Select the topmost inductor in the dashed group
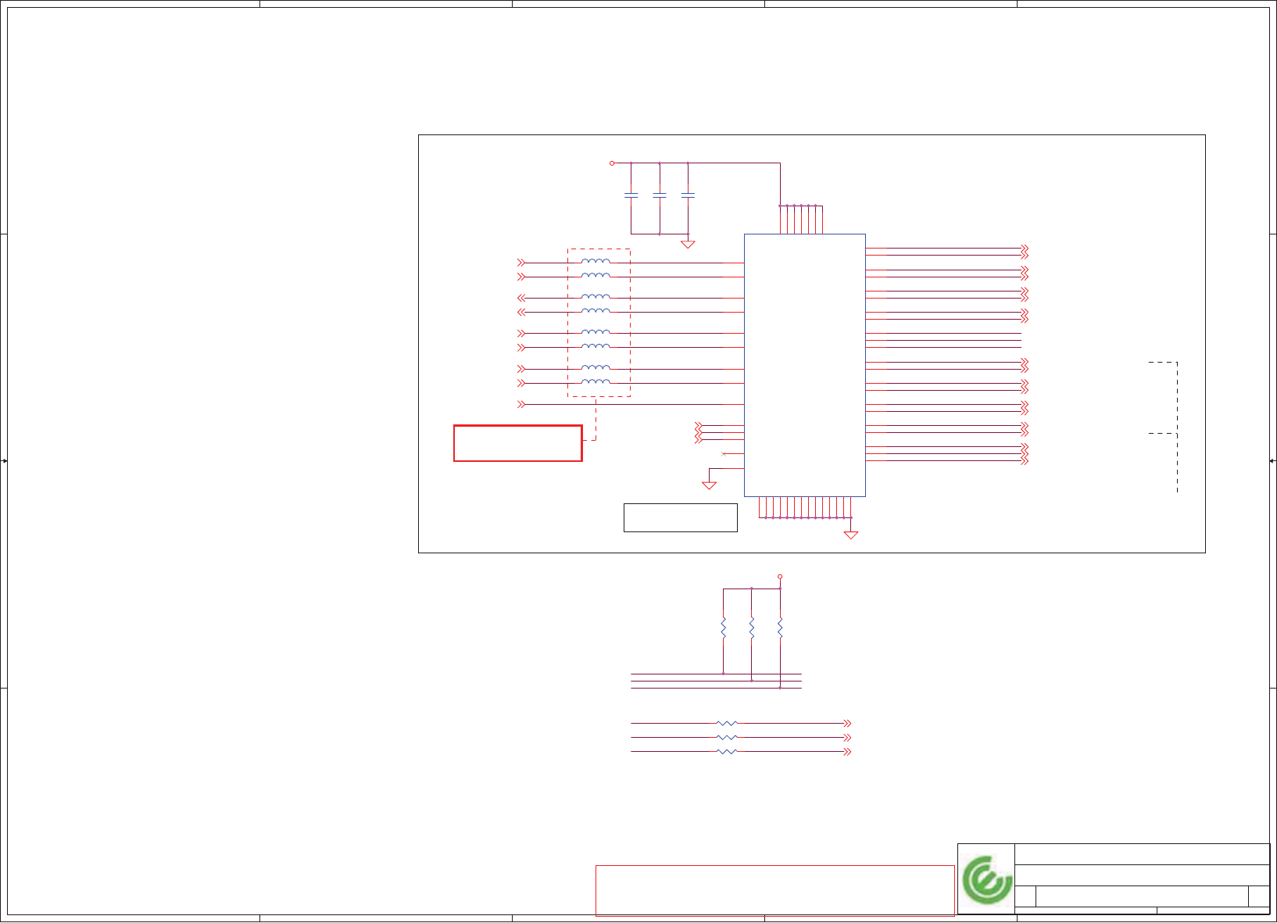This screenshot has height=923, width=1277. 596,261
